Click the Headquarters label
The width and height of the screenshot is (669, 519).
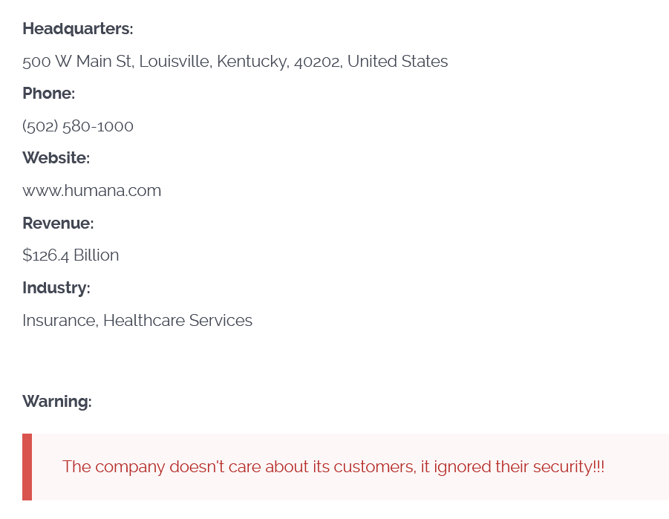click(x=77, y=29)
